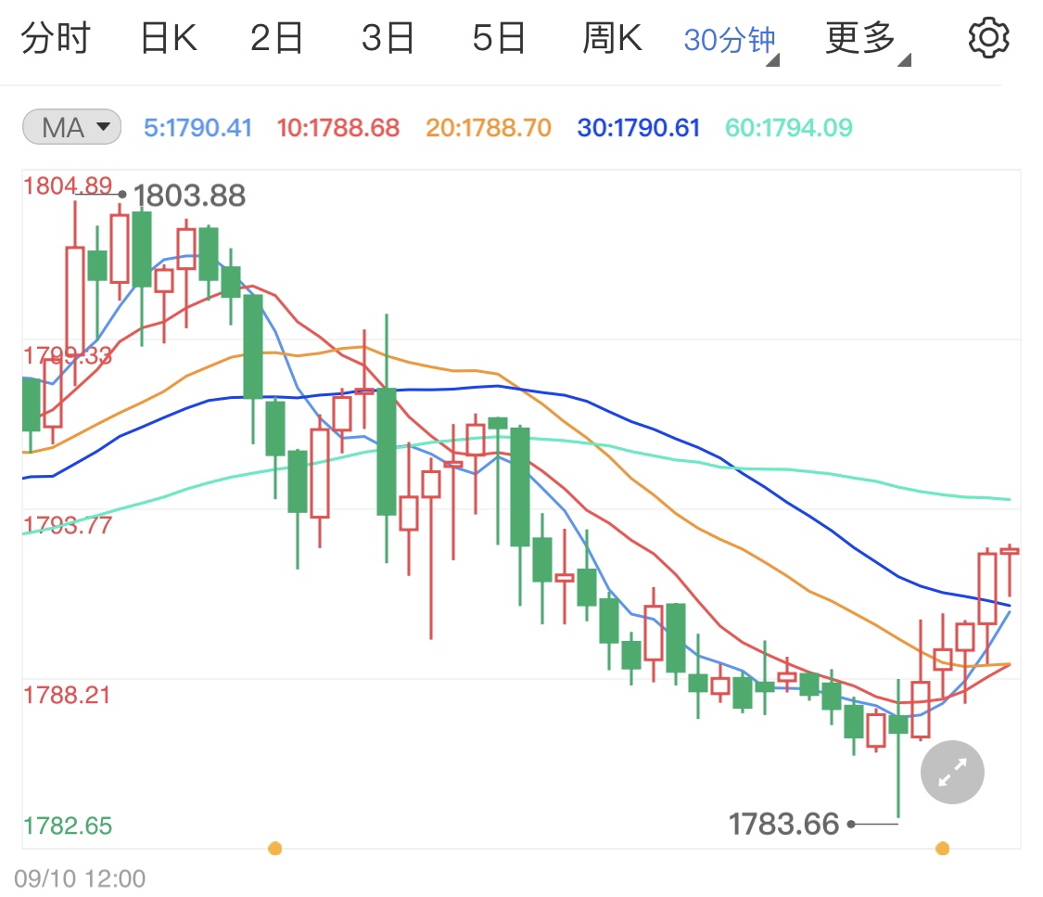The height and width of the screenshot is (897, 1043).
Task: Switch to the 日K daily candlestick view
Action: pos(167,37)
